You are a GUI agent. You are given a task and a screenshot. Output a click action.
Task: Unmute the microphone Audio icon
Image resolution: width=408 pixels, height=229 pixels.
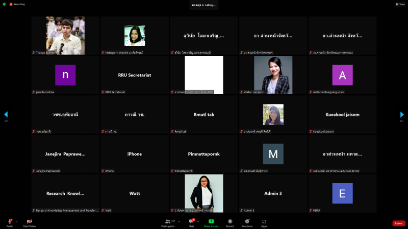point(10,221)
